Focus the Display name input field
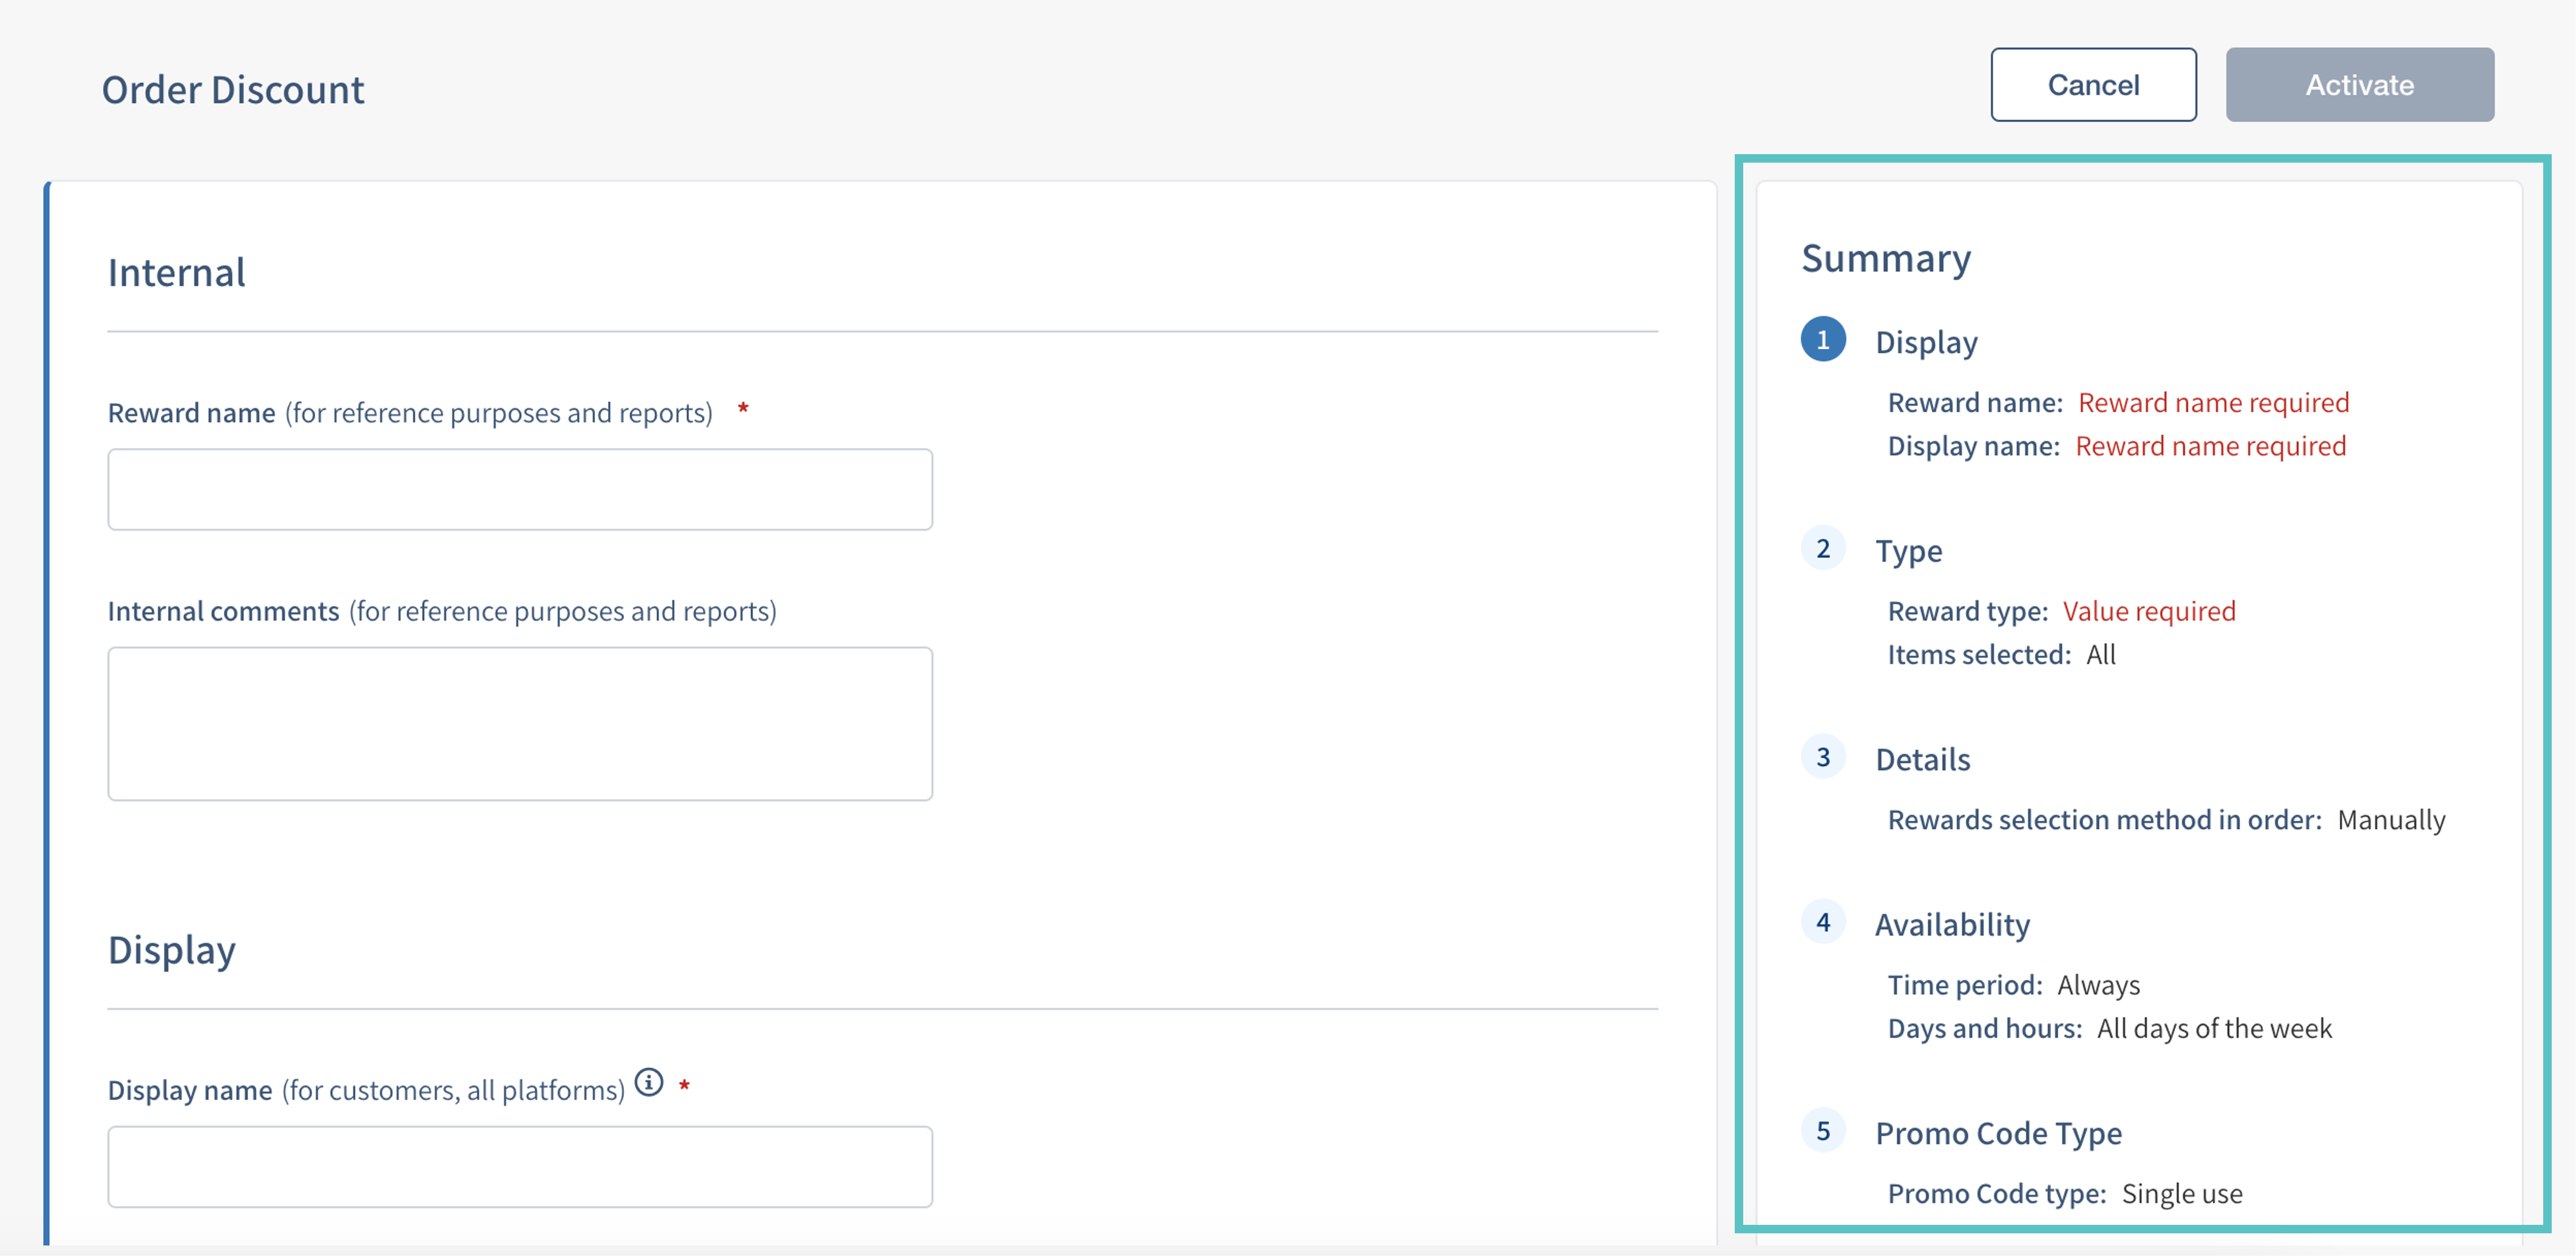2576x1257 pixels. click(x=520, y=1166)
